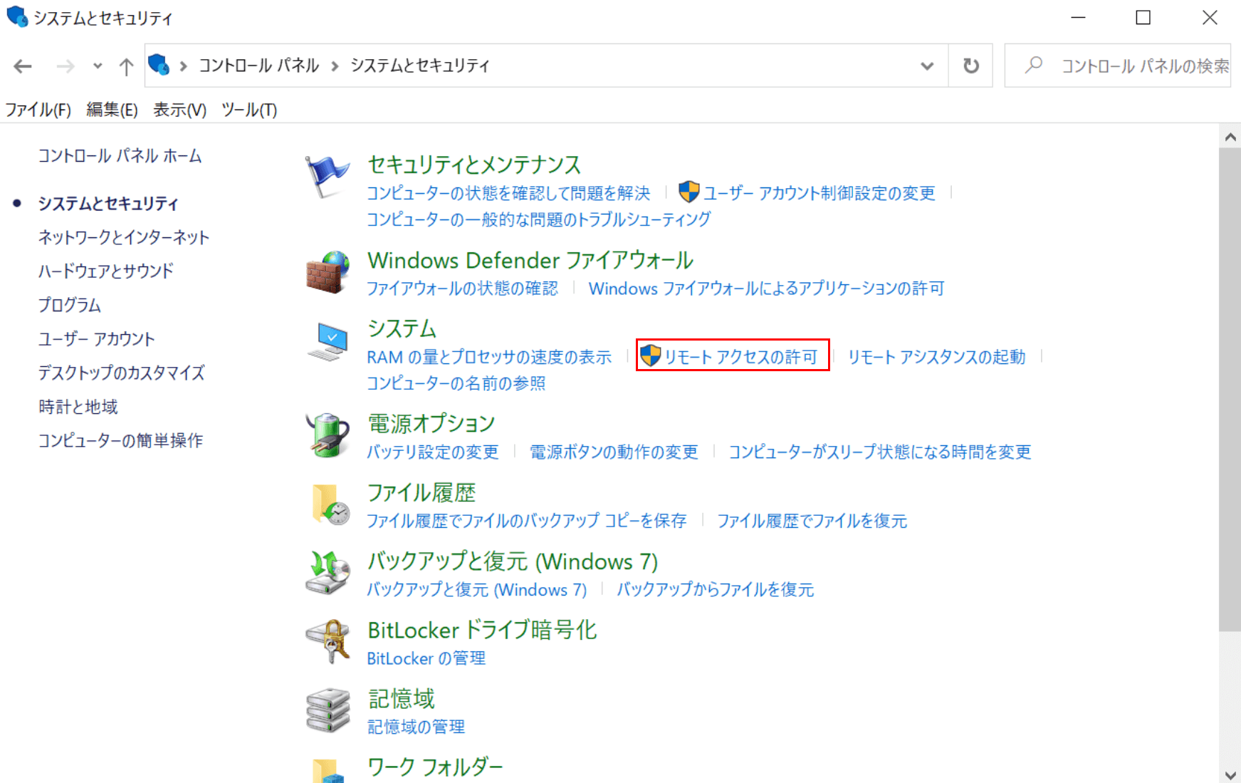Click 記憶域の管理 link
This screenshot has width=1241, height=783.
coord(417,727)
